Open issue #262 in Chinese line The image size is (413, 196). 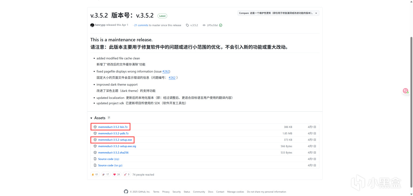pos(172,77)
